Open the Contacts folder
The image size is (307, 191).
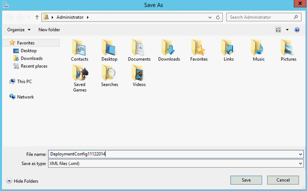pyautogui.click(x=80, y=51)
